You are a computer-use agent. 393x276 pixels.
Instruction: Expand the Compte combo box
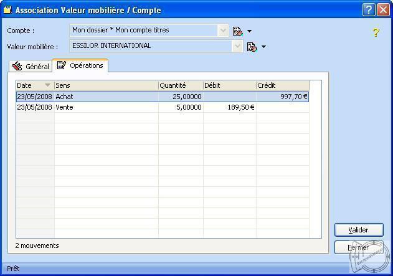coord(224,31)
